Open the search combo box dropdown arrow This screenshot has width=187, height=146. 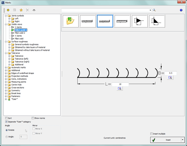[150, 10]
